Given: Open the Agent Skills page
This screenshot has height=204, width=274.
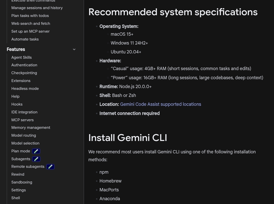Looking at the screenshot, I should click(22, 57).
